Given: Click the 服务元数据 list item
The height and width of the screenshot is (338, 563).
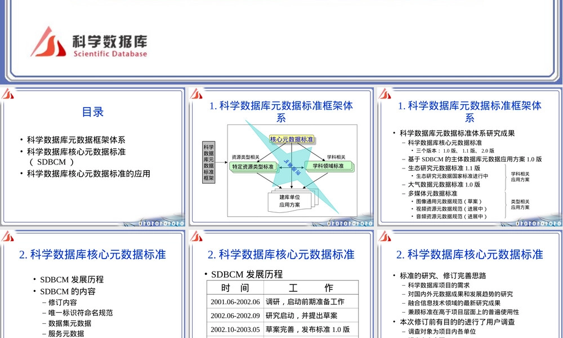Looking at the screenshot, I should (66, 333).
